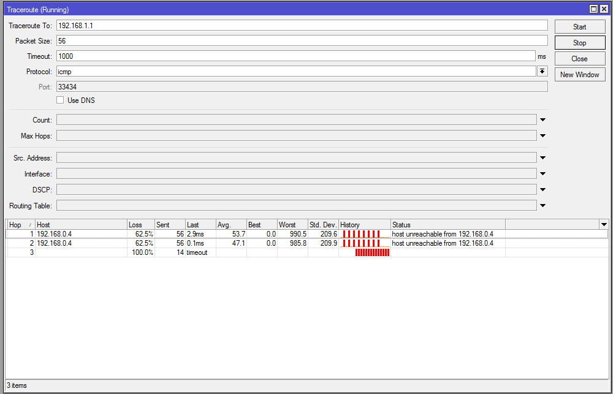Enable the Use DNS checkbox
Screen dimensions: 613x394
click(x=60, y=100)
